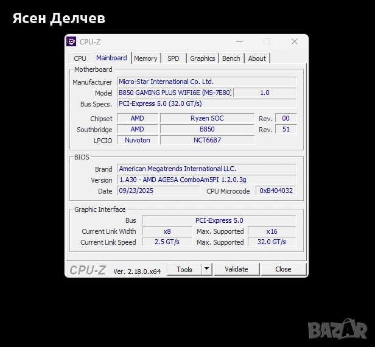Click the CPU-Z app icon in title bar
The height and width of the screenshot is (347, 375).
(x=72, y=41)
